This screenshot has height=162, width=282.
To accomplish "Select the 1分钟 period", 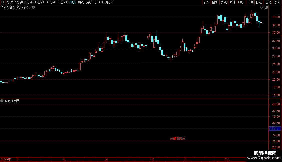I will (x=19, y=2).
